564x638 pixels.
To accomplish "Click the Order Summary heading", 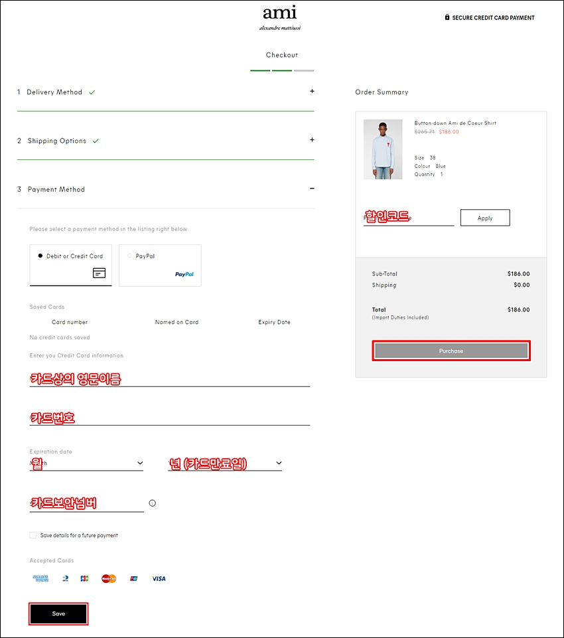I will [382, 92].
